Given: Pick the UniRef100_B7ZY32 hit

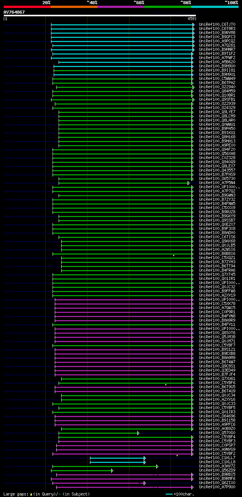Looking at the screenshot, I should pyautogui.click(x=217, y=200).
